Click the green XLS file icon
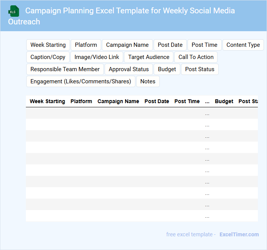 14,11
